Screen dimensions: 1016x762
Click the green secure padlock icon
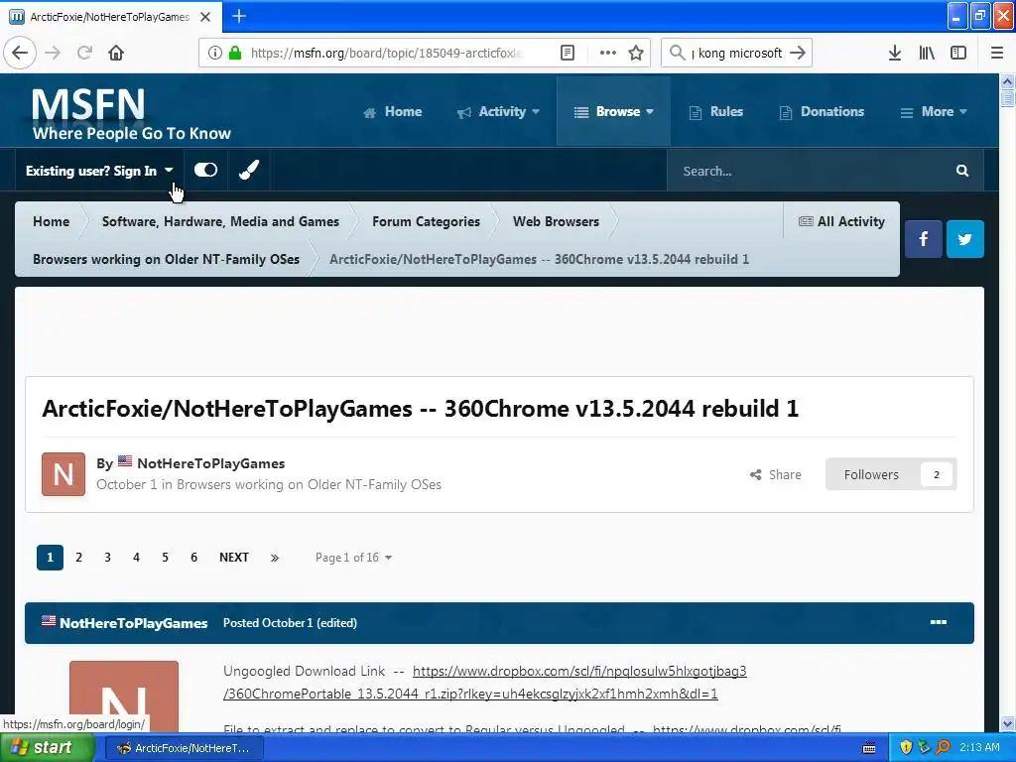click(x=235, y=53)
